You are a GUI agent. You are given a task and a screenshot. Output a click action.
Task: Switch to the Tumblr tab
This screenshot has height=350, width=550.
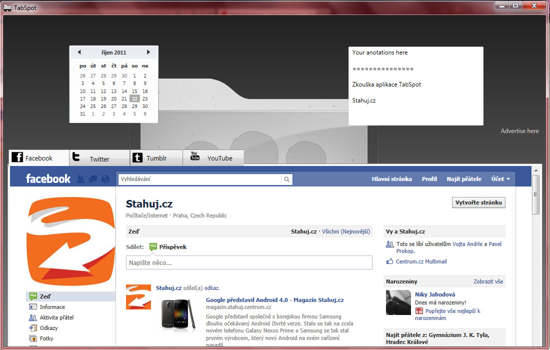coord(156,158)
